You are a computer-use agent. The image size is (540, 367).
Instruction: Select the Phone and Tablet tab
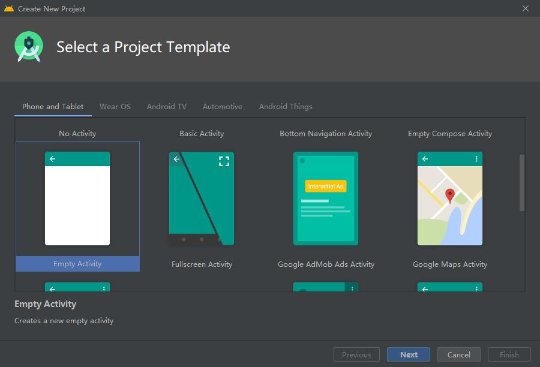[53, 107]
